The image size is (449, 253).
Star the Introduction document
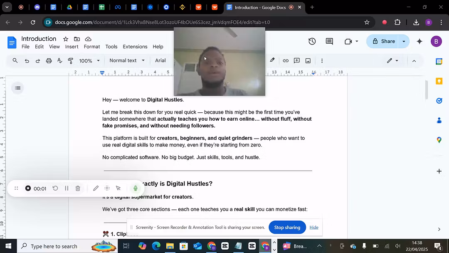[x=65, y=39]
